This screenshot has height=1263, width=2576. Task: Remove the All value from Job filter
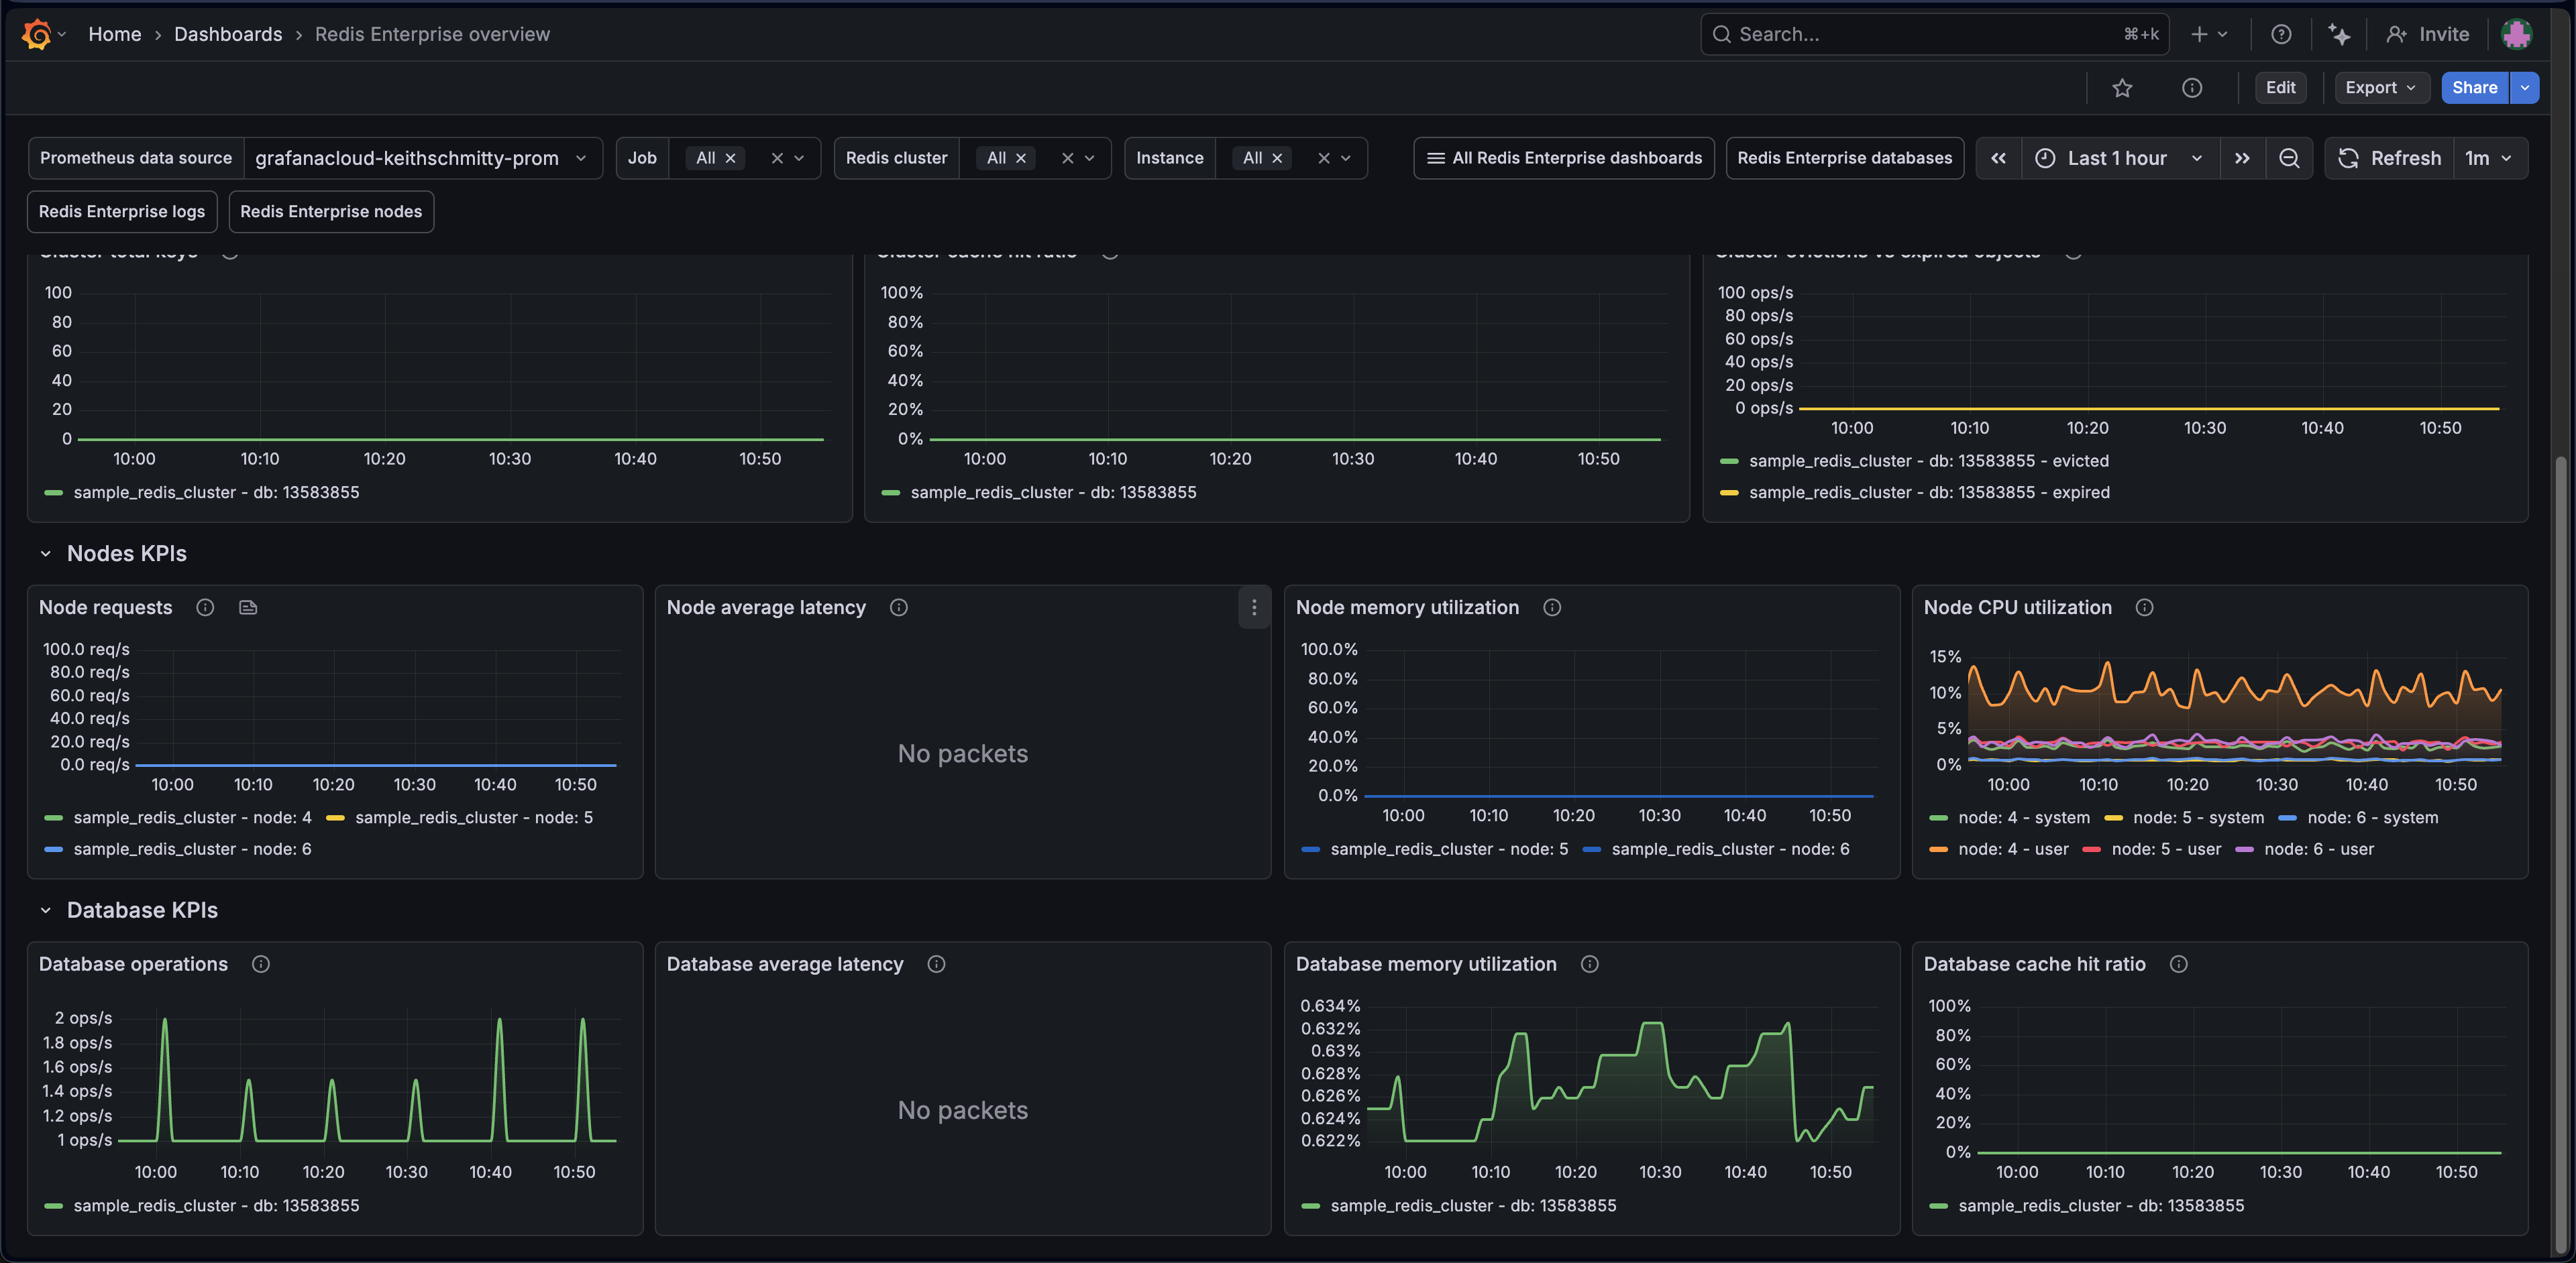731,158
